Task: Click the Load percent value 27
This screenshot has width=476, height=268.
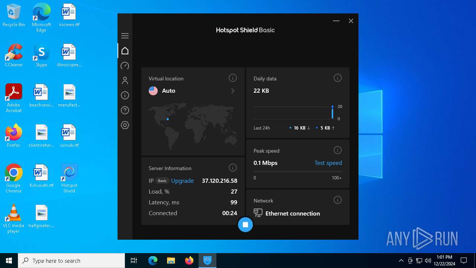Action: click(x=234, y=191)
